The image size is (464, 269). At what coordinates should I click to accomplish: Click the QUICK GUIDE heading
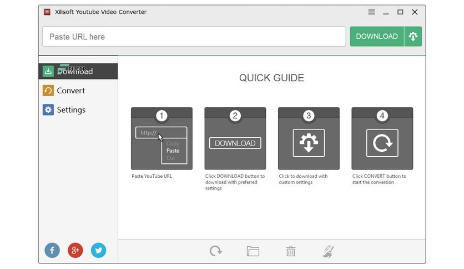point(271,78)
